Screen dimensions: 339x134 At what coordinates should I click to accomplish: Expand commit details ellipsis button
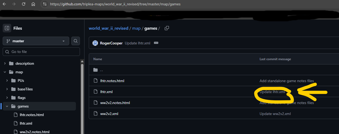click(x=156, y=43)
